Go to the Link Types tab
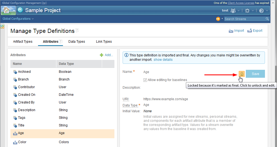This screenshot has height=147, width=277. pyautogui.click(x=104, y=42)
